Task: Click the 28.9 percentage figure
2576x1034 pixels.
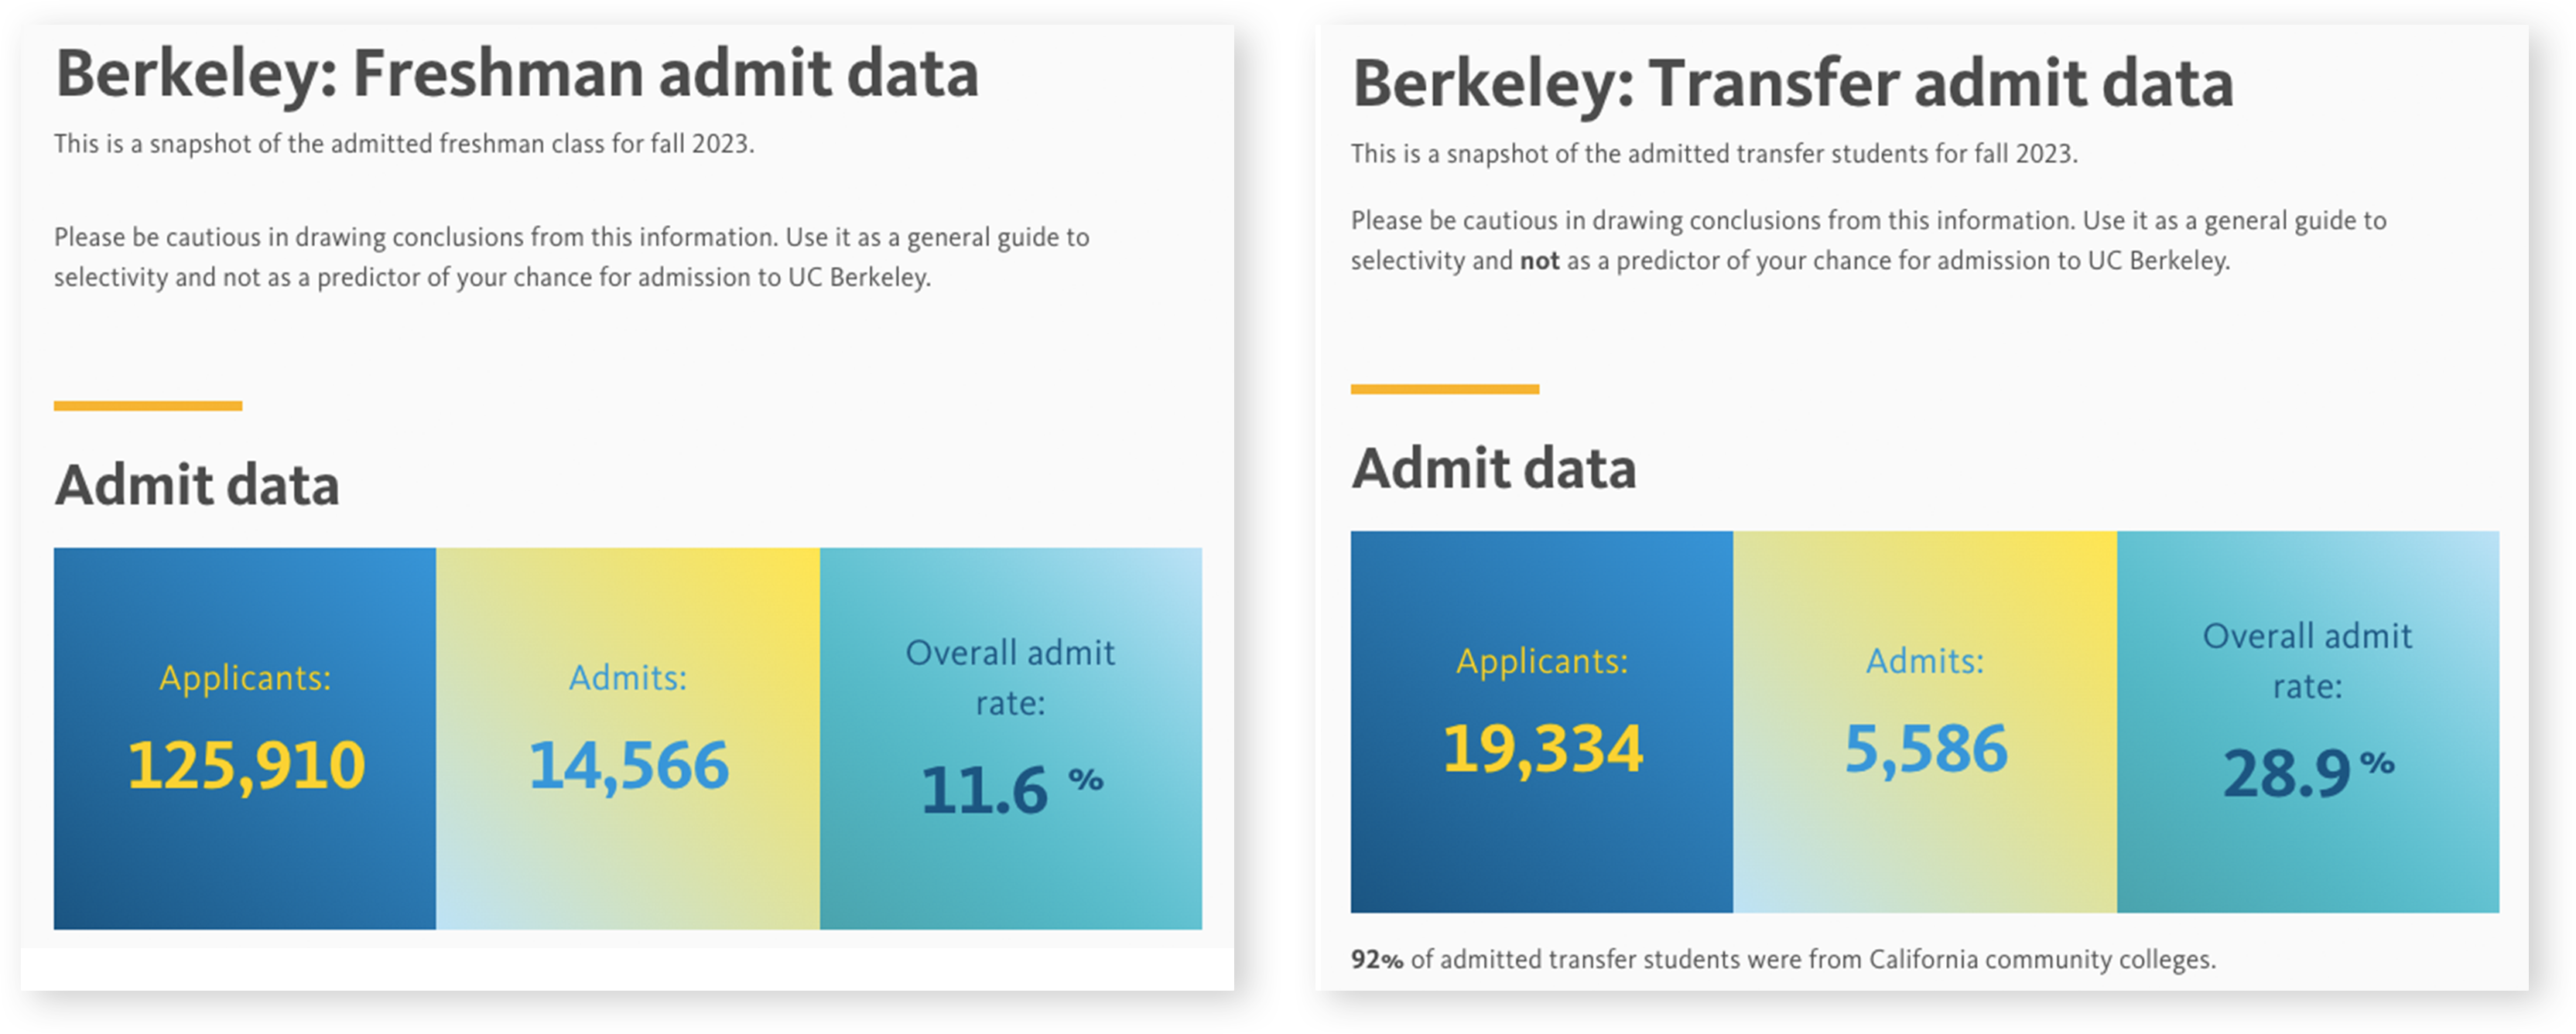Action: pyautogui.click(x=2286, y=774)
